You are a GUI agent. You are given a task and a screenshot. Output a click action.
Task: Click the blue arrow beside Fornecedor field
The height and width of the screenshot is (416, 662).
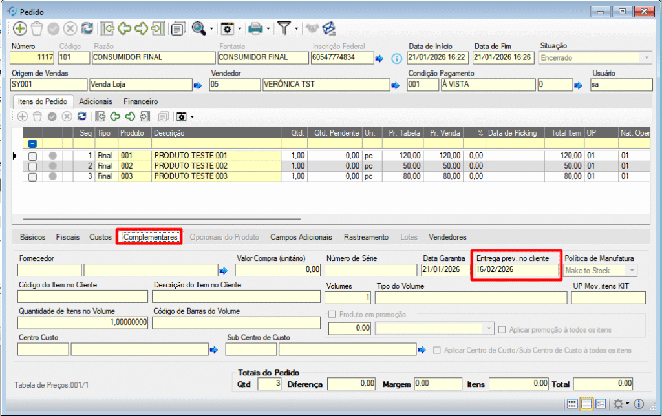224,271
